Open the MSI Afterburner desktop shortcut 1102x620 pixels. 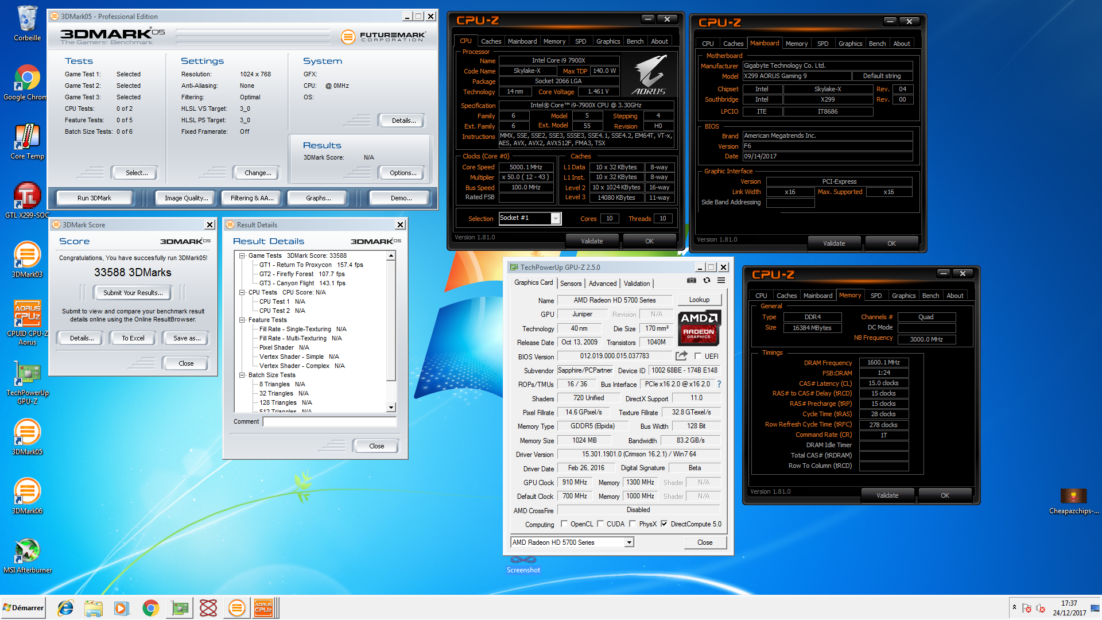[27, 556]
